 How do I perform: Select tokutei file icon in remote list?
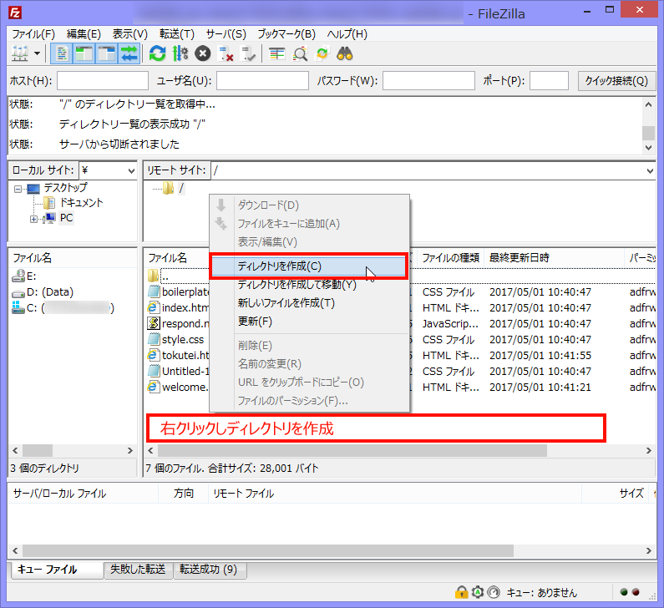(x=154, y=355)
